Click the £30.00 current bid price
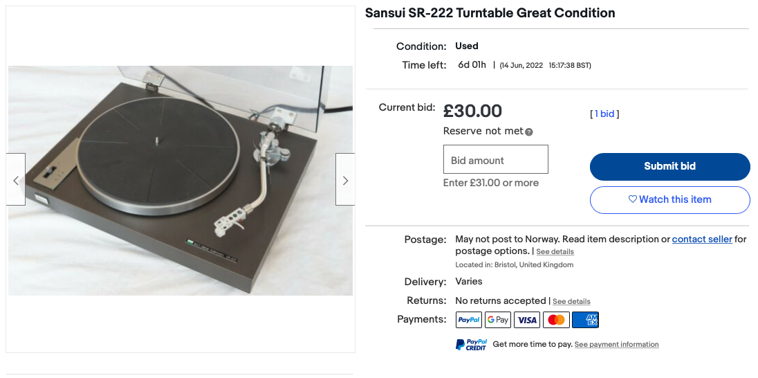The height and width of the screenshot is (378, 758). tap(472, 111)
